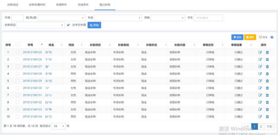Click the heart 关注 icon
This screenshot has height=135, width=278.
tap(260, 37)
